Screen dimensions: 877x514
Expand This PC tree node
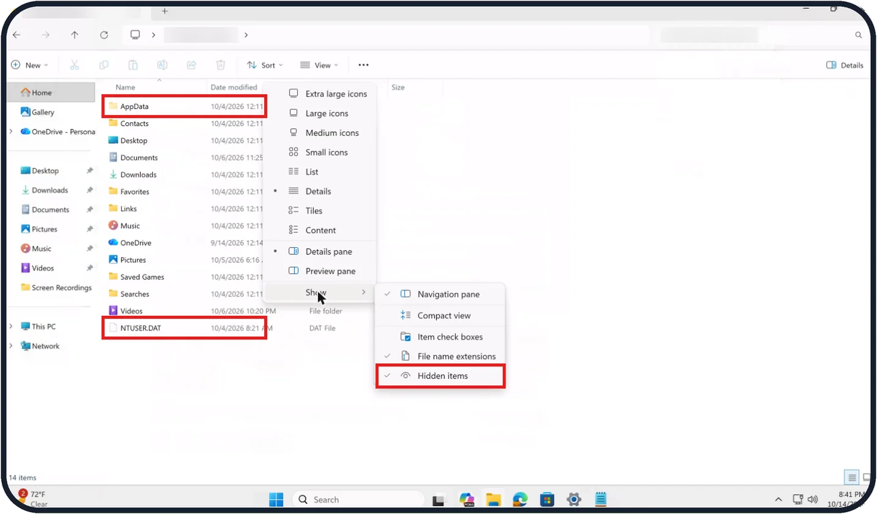point(11,326)
